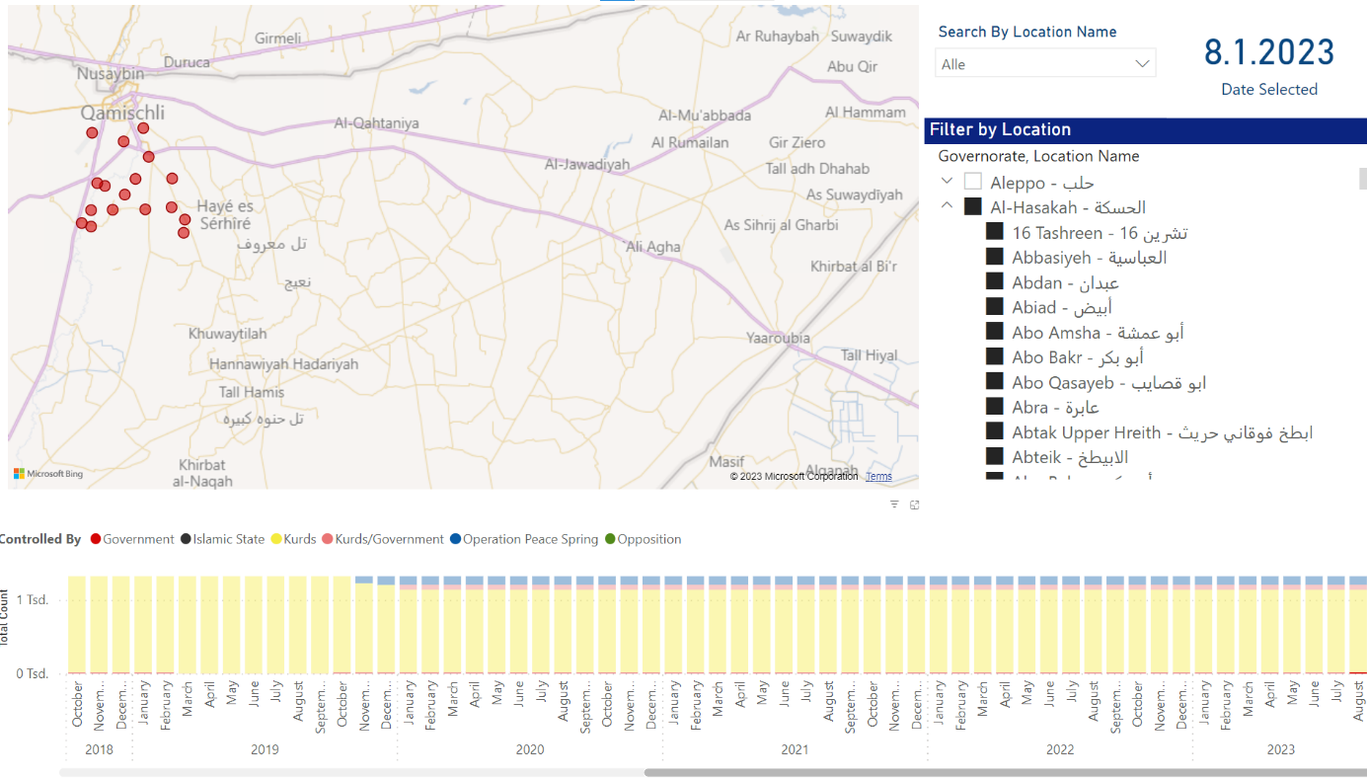Collapse the Al-Hasakah governorate tree node
The width and height of the screenshot is (1367, 778).
(x=948, y=206)
